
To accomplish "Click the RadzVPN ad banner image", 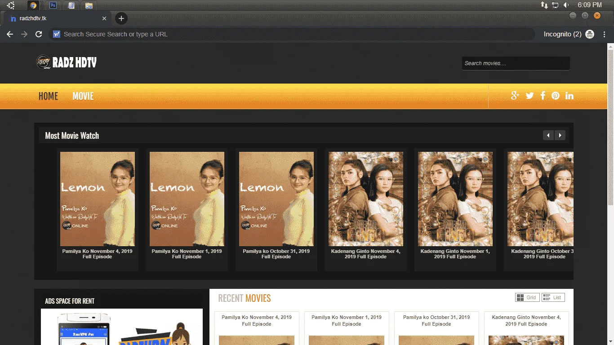I will (x=122, y=327).
